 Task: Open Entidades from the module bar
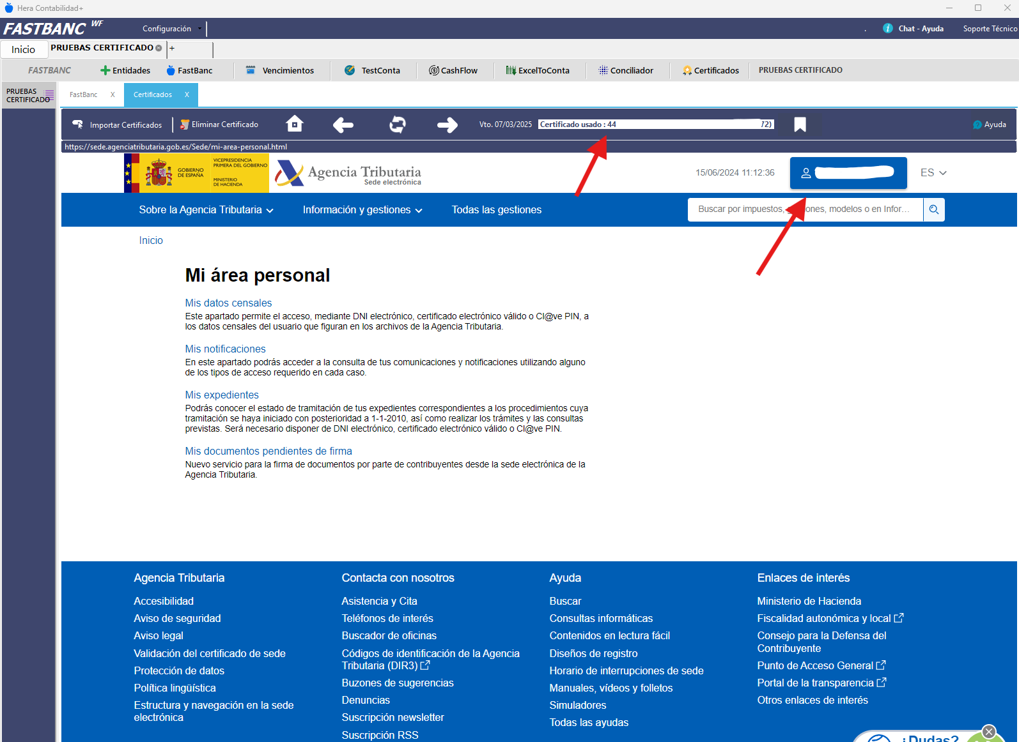(125, 70)
